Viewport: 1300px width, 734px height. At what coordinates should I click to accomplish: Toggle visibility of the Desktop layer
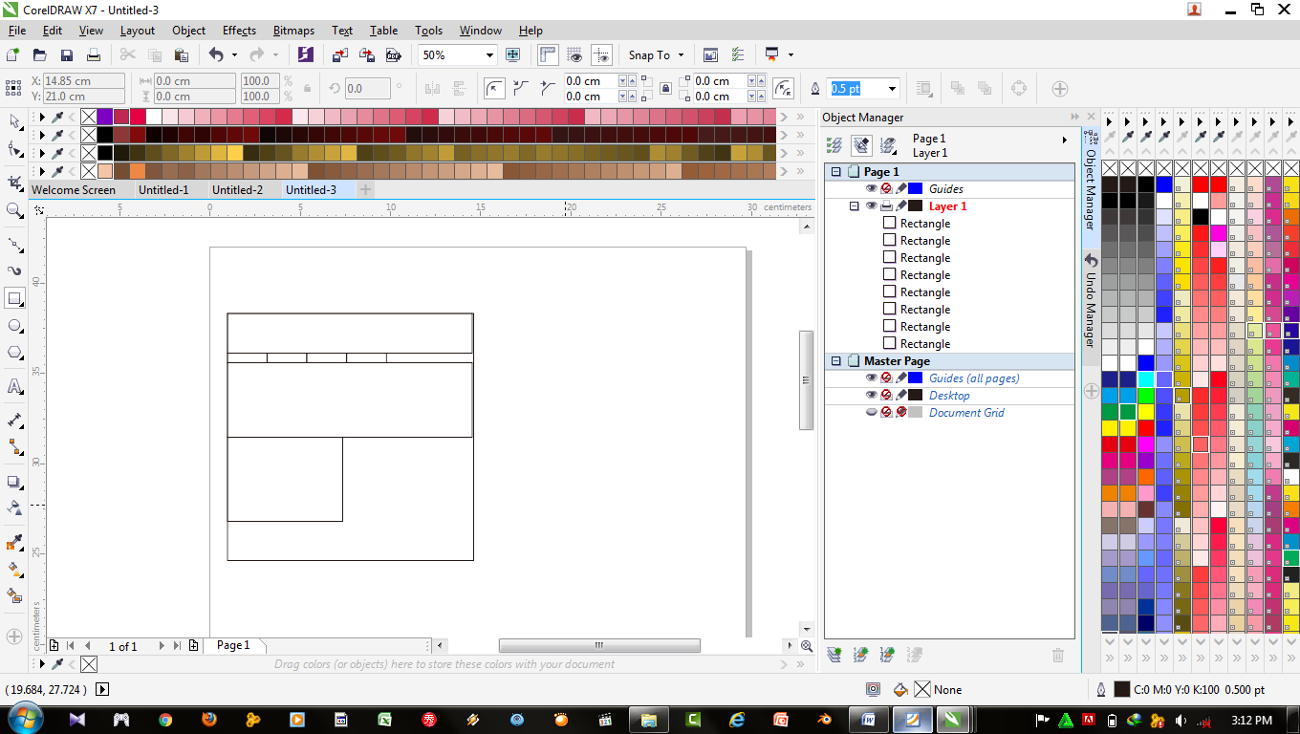[871, 395]
